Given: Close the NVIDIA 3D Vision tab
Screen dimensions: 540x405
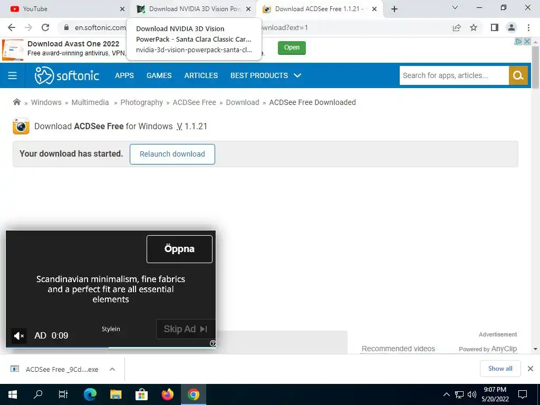Looking at the screenshot, I should tap(248, 9).
